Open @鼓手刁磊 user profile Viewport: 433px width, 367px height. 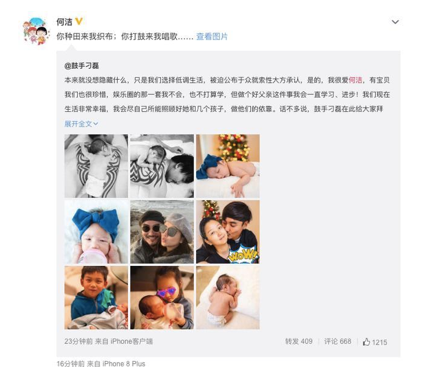coord(82,66)
